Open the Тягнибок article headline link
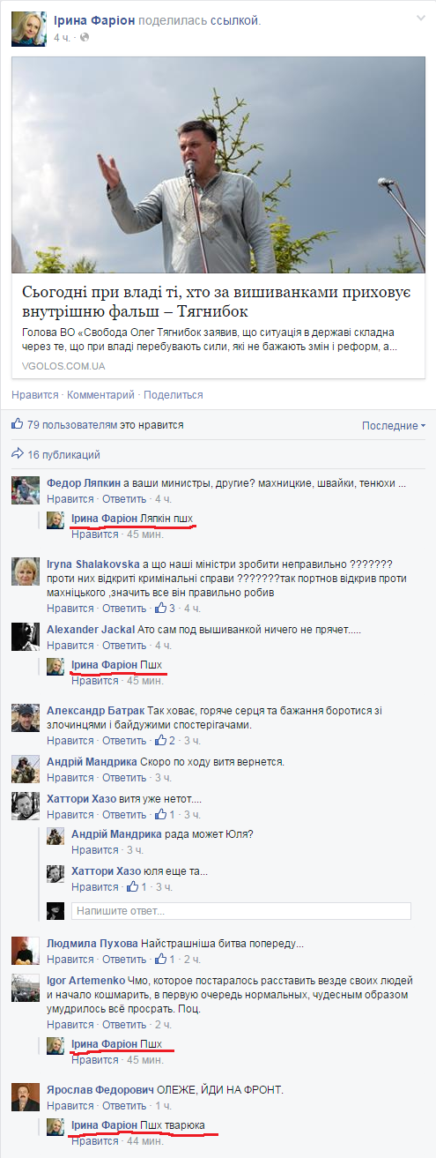This screenshot has height=1158, width=436. 216,302
